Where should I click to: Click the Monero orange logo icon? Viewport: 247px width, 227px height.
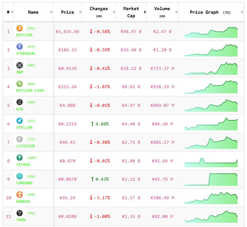(20, 195)
